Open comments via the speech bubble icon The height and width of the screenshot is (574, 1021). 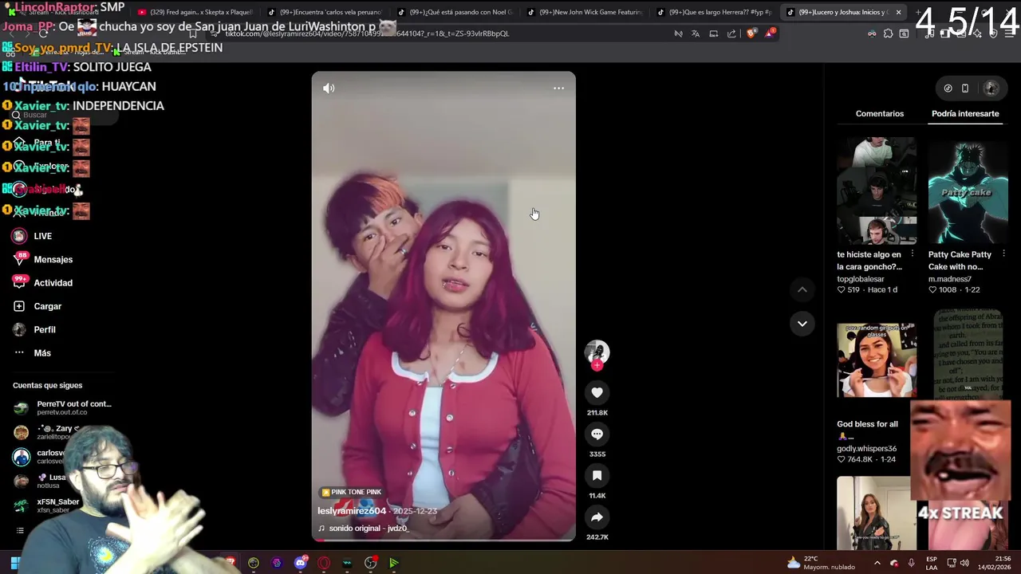597,434
